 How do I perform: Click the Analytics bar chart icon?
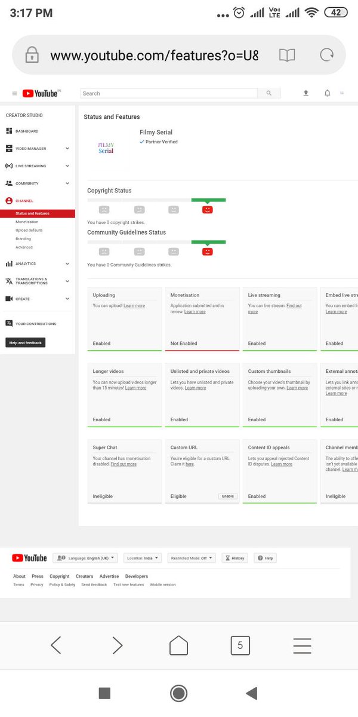coord(9,263)
